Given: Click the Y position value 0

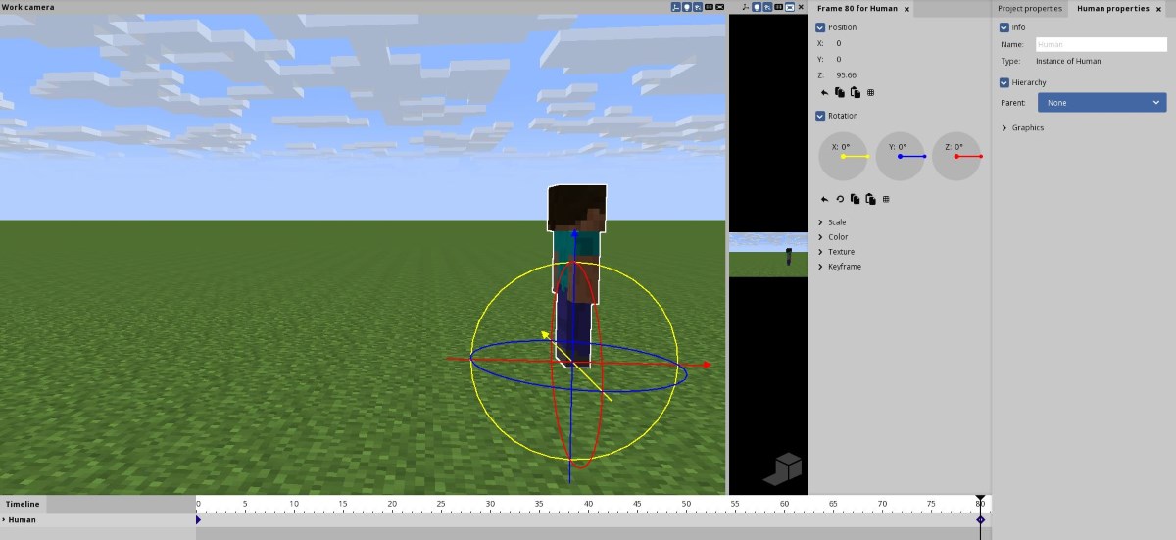Looking at the screenshot, I should point(839,59).
